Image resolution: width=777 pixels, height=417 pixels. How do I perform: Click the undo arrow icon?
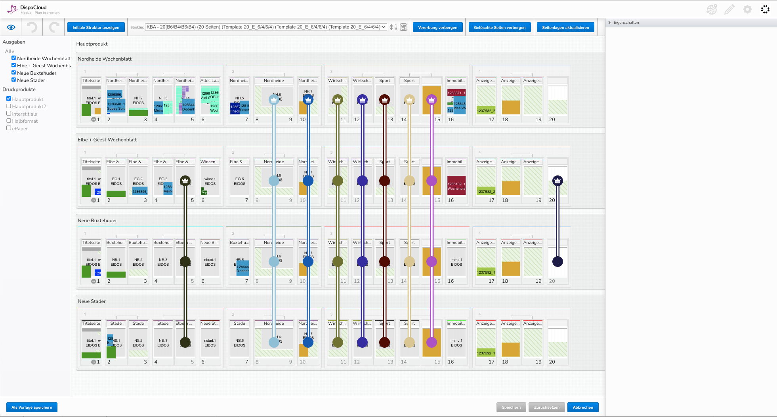(x=32, y=27)
